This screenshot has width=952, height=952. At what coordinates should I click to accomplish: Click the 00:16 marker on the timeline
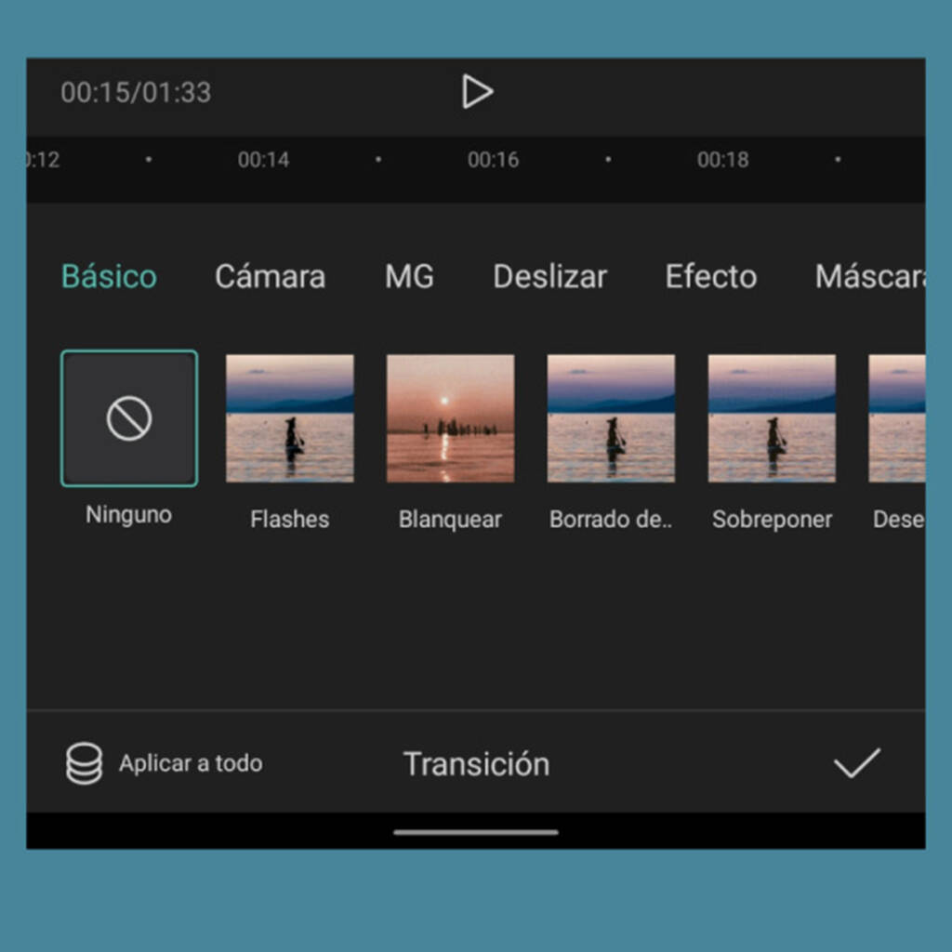tap(493, 160)
